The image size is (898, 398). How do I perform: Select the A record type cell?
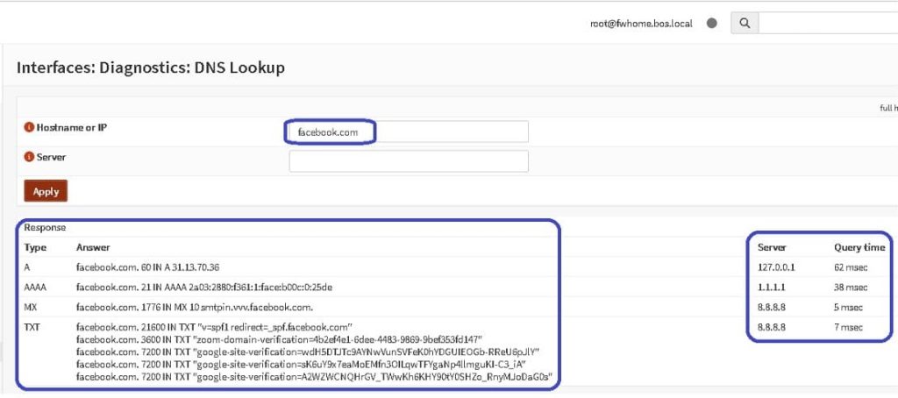27,267
